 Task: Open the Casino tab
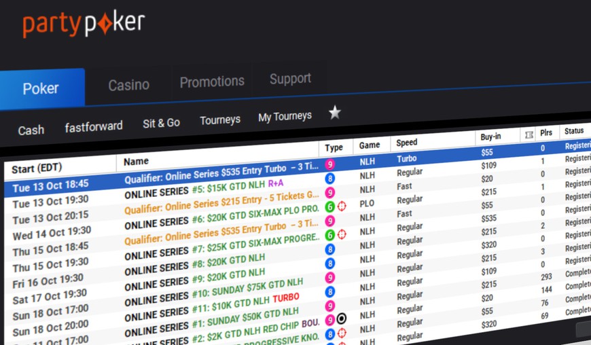point(128,85)
